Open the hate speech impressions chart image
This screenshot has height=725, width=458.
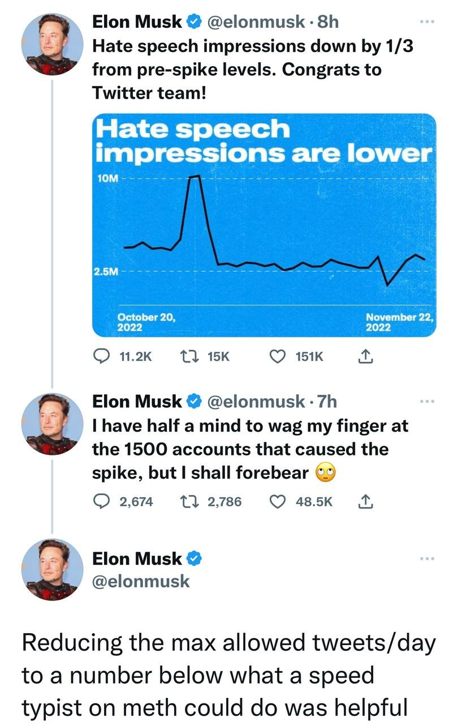pos(264,225)
